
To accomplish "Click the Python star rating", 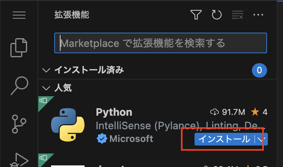I will [x=259, y=112].
